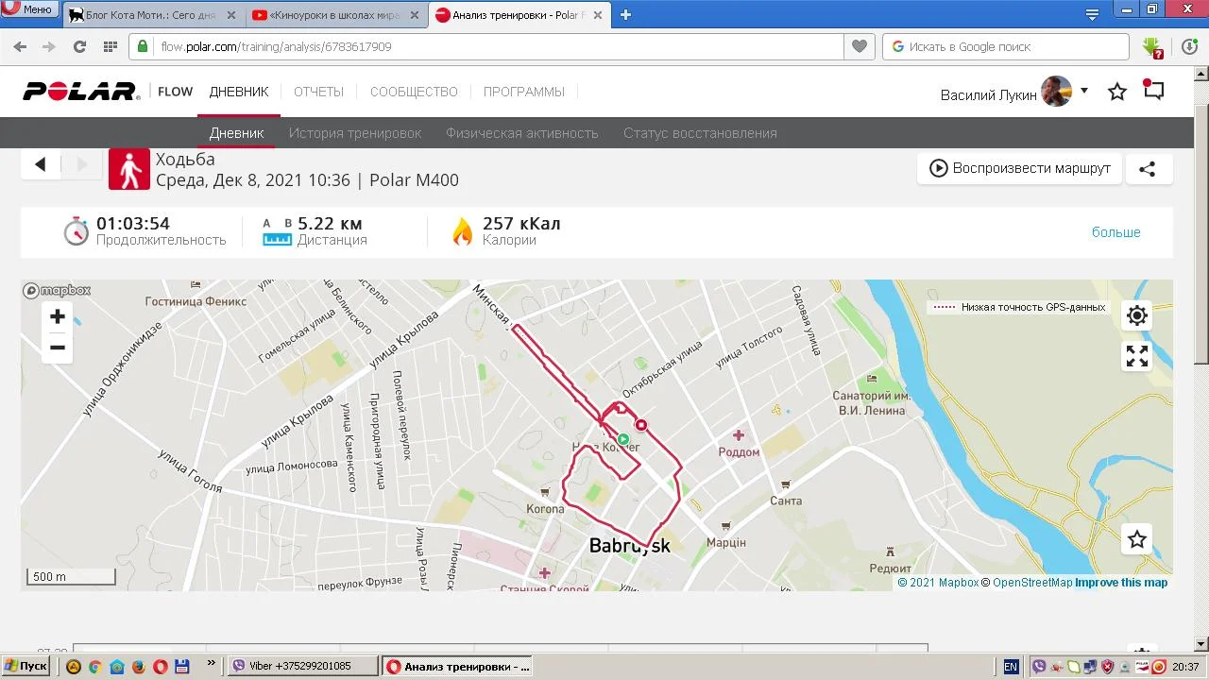The image size is (1209, 680).
Task: Click the page vertical scrollbar
Action: pyautogui.click(x=1201, y=236)
